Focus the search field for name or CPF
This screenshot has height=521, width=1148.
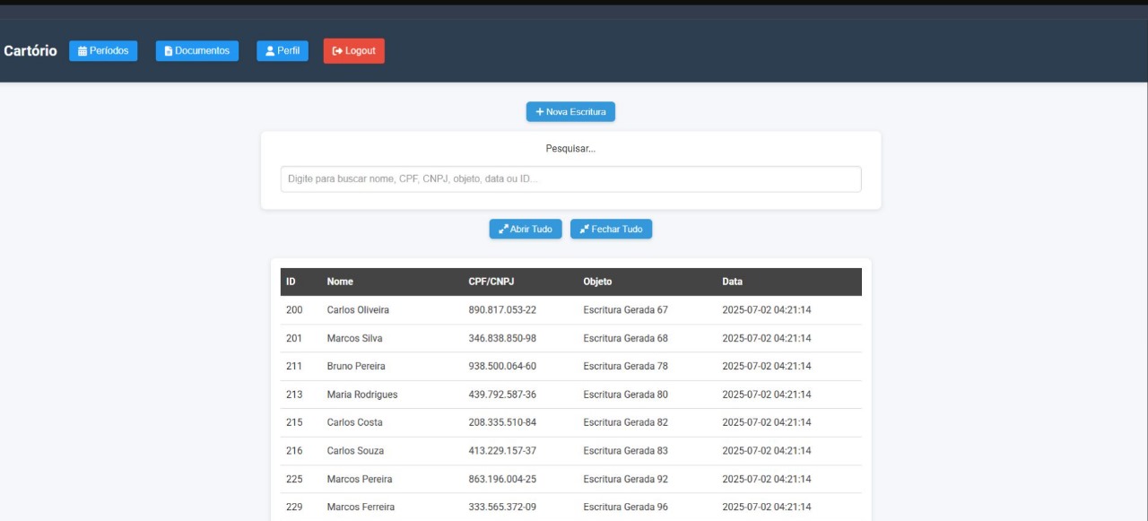(570, 179)
